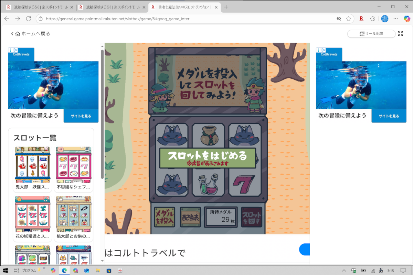Refresh the page with the reload icon
This screenshot has width=413, height=275.
(x=29, y=19)
